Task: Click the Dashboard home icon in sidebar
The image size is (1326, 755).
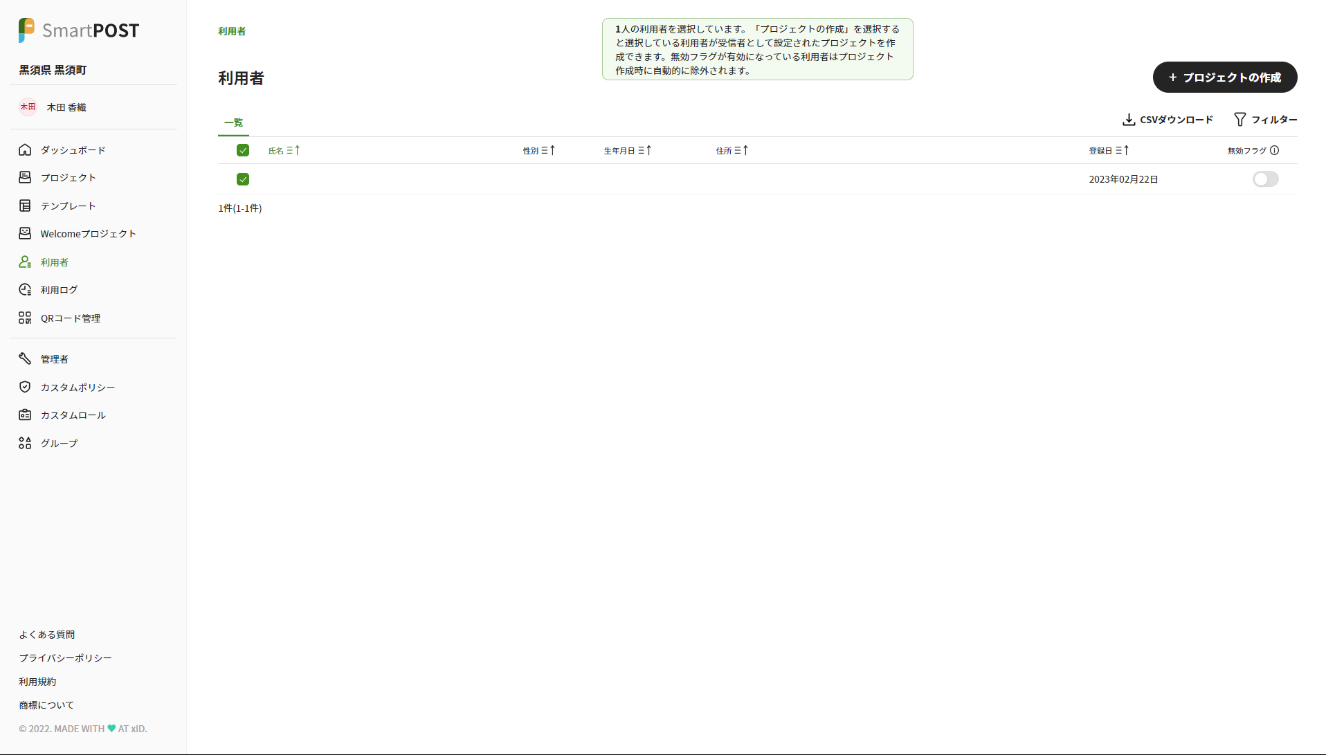Action: point(25,149)
